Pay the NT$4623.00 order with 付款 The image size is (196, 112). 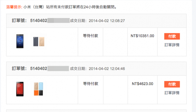(x=172, y=84)
